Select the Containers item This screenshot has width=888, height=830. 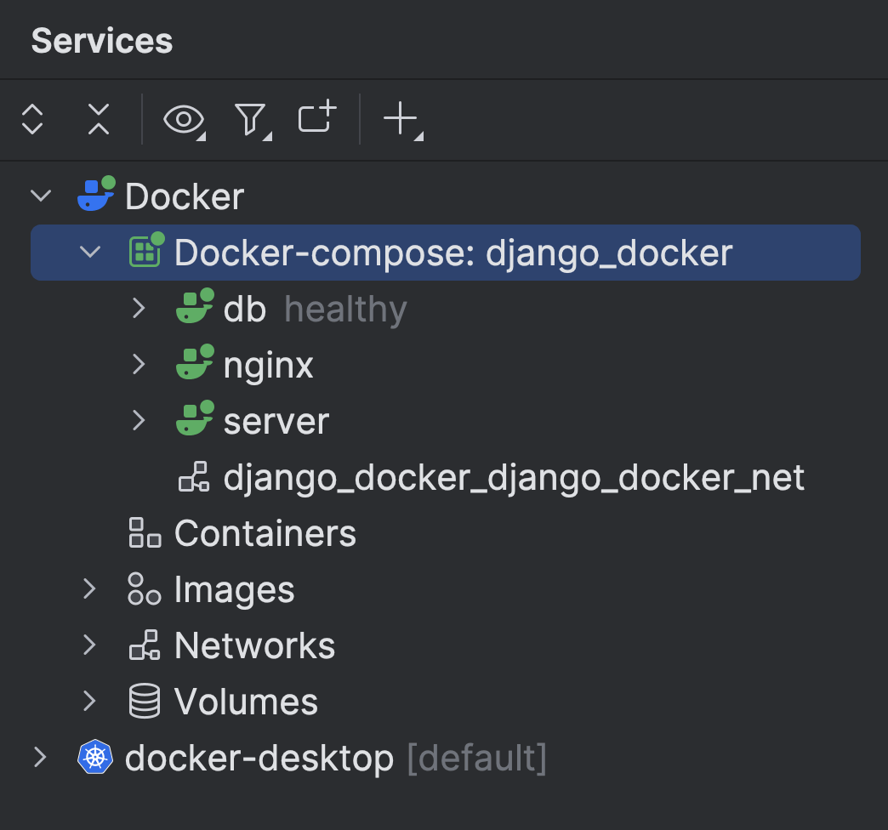[x=265, y=533]
